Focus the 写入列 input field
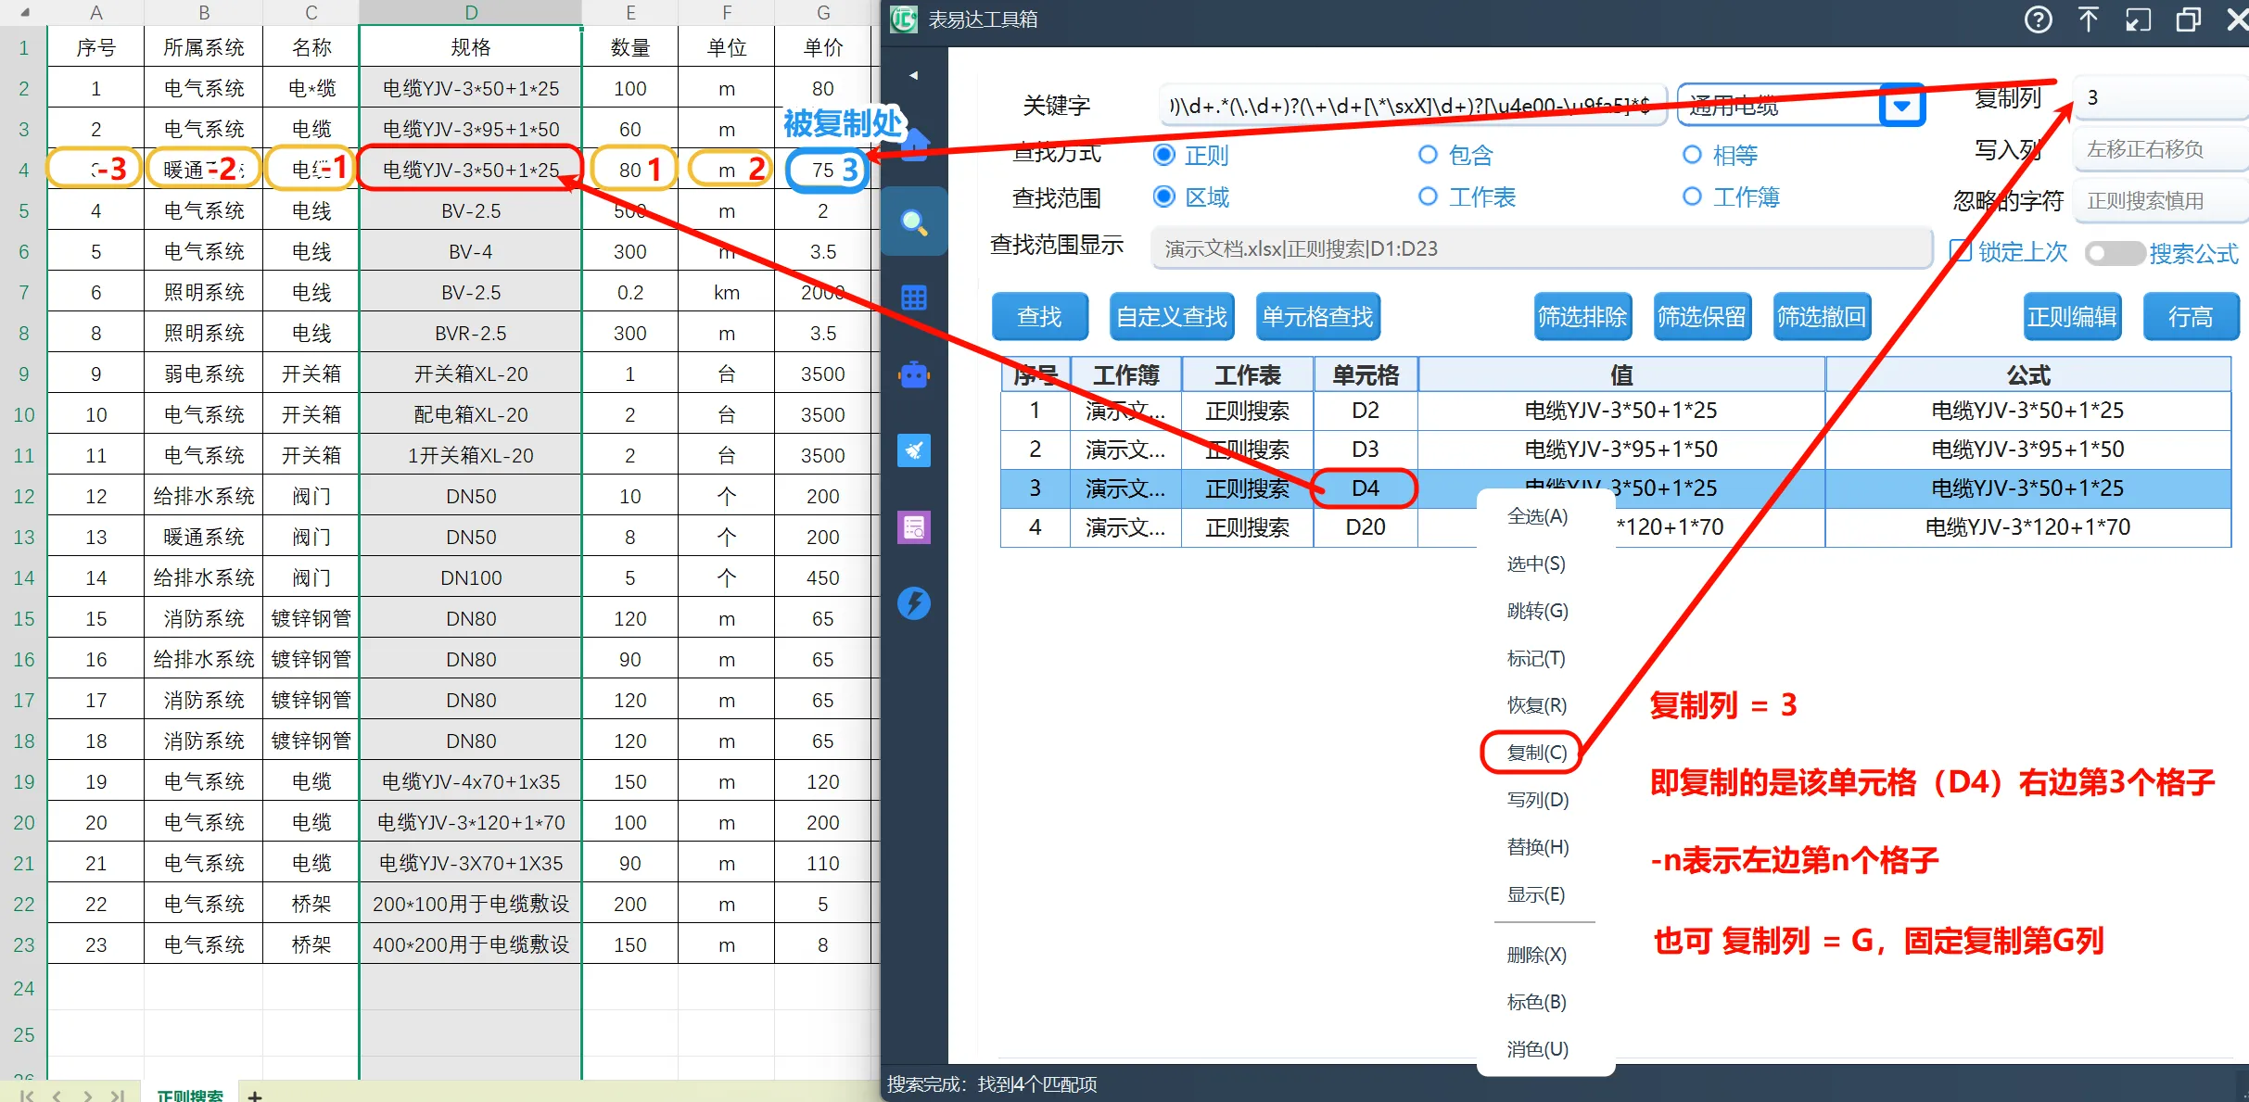 (2159, 149)
